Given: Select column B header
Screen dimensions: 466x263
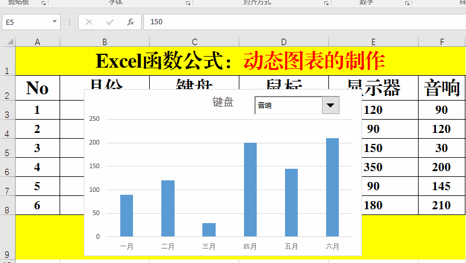Looking at the screenshot, I should 105,42.
